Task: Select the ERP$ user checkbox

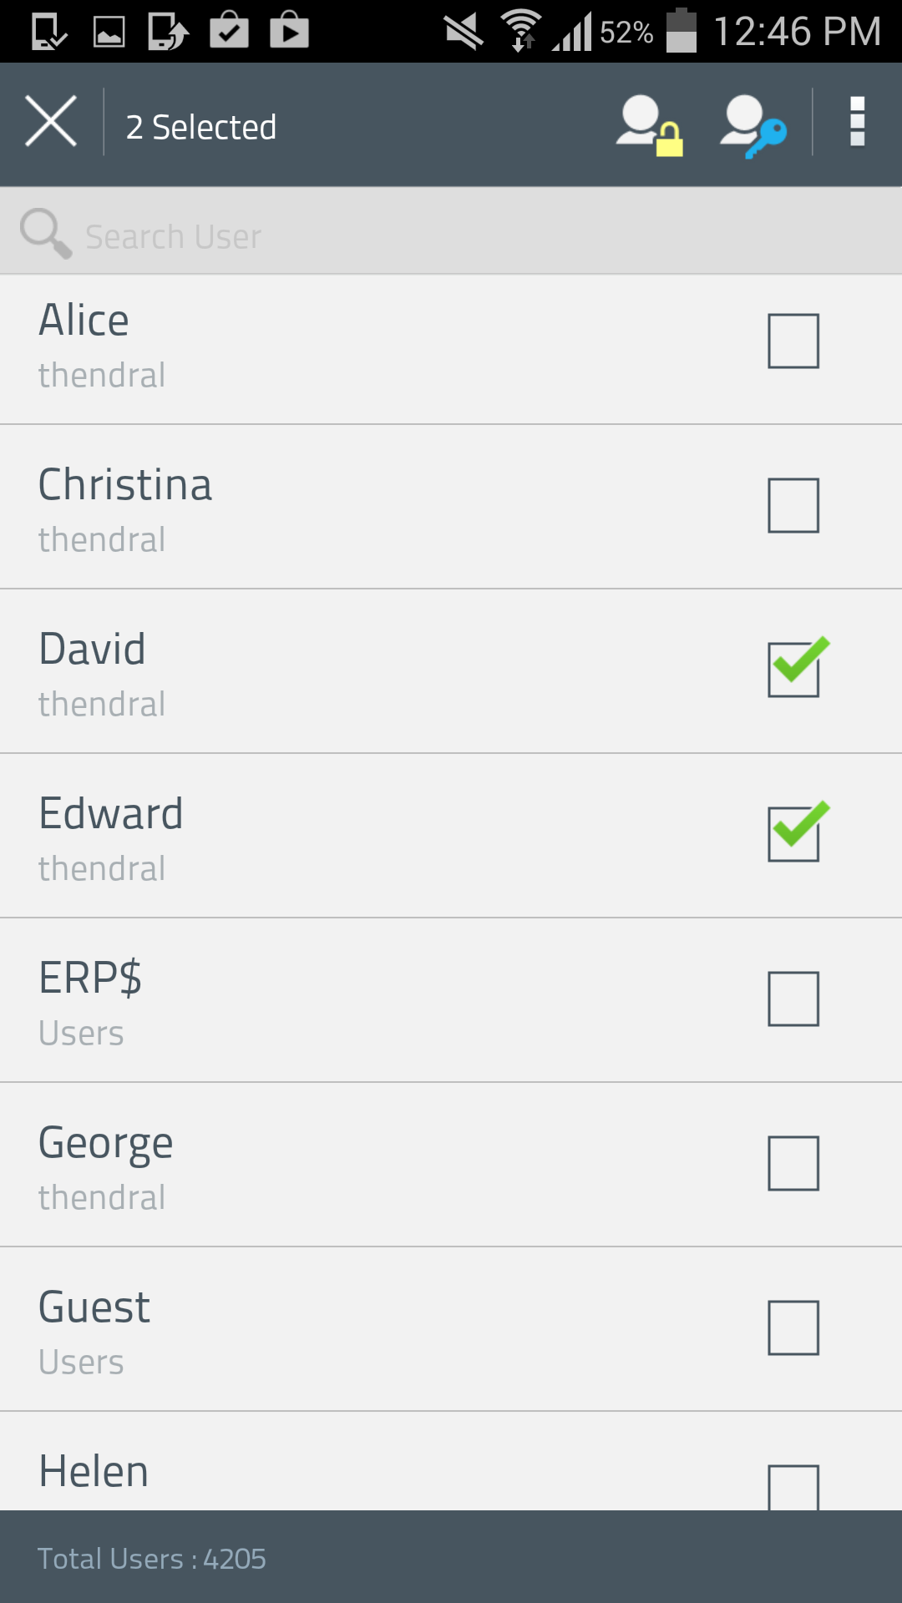Action: click(x=793, y=999)
